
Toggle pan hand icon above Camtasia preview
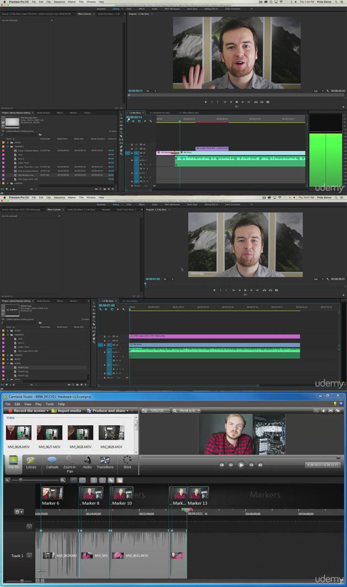[x=323, y=410]
